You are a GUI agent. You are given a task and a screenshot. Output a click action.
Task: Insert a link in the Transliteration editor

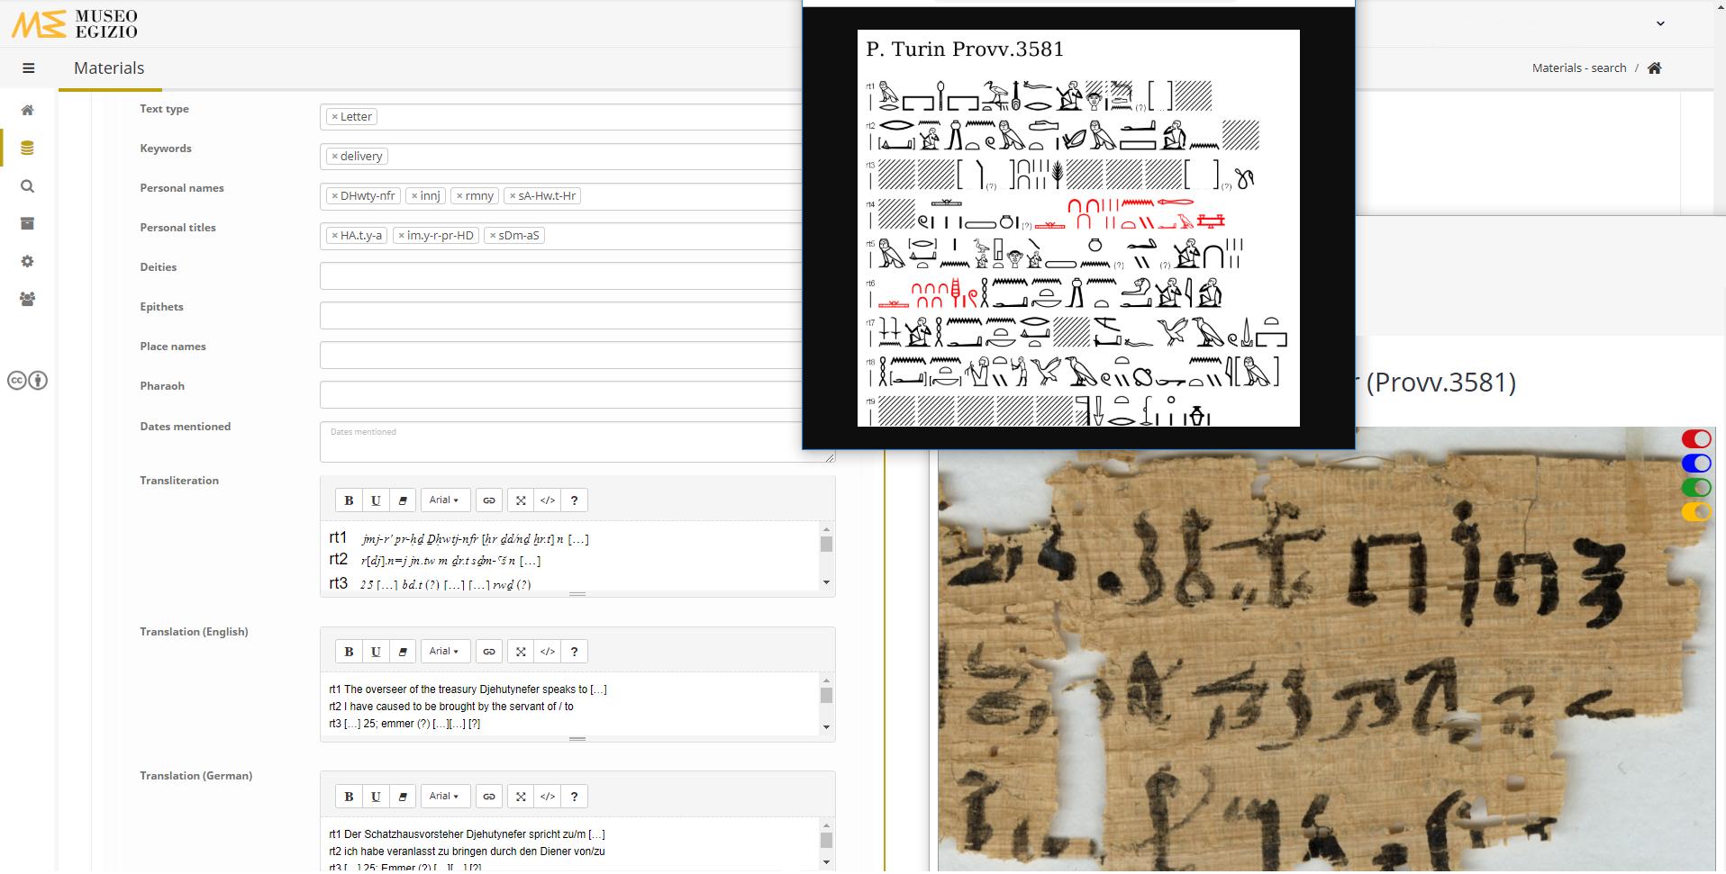(488, 500)
